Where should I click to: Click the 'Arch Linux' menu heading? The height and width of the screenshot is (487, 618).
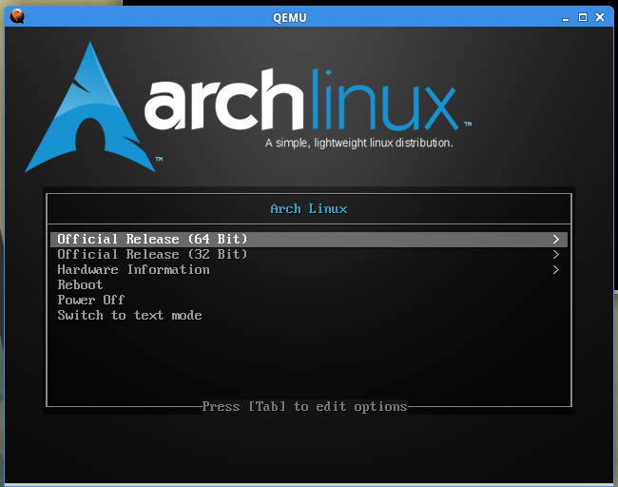click(x=309, y=208)
